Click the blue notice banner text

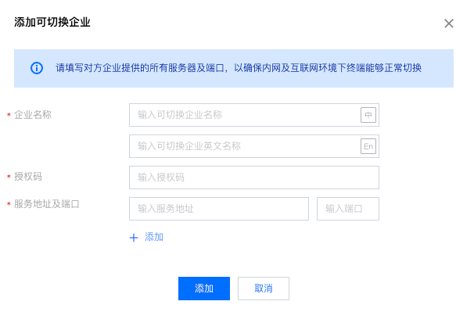(239, 68)
